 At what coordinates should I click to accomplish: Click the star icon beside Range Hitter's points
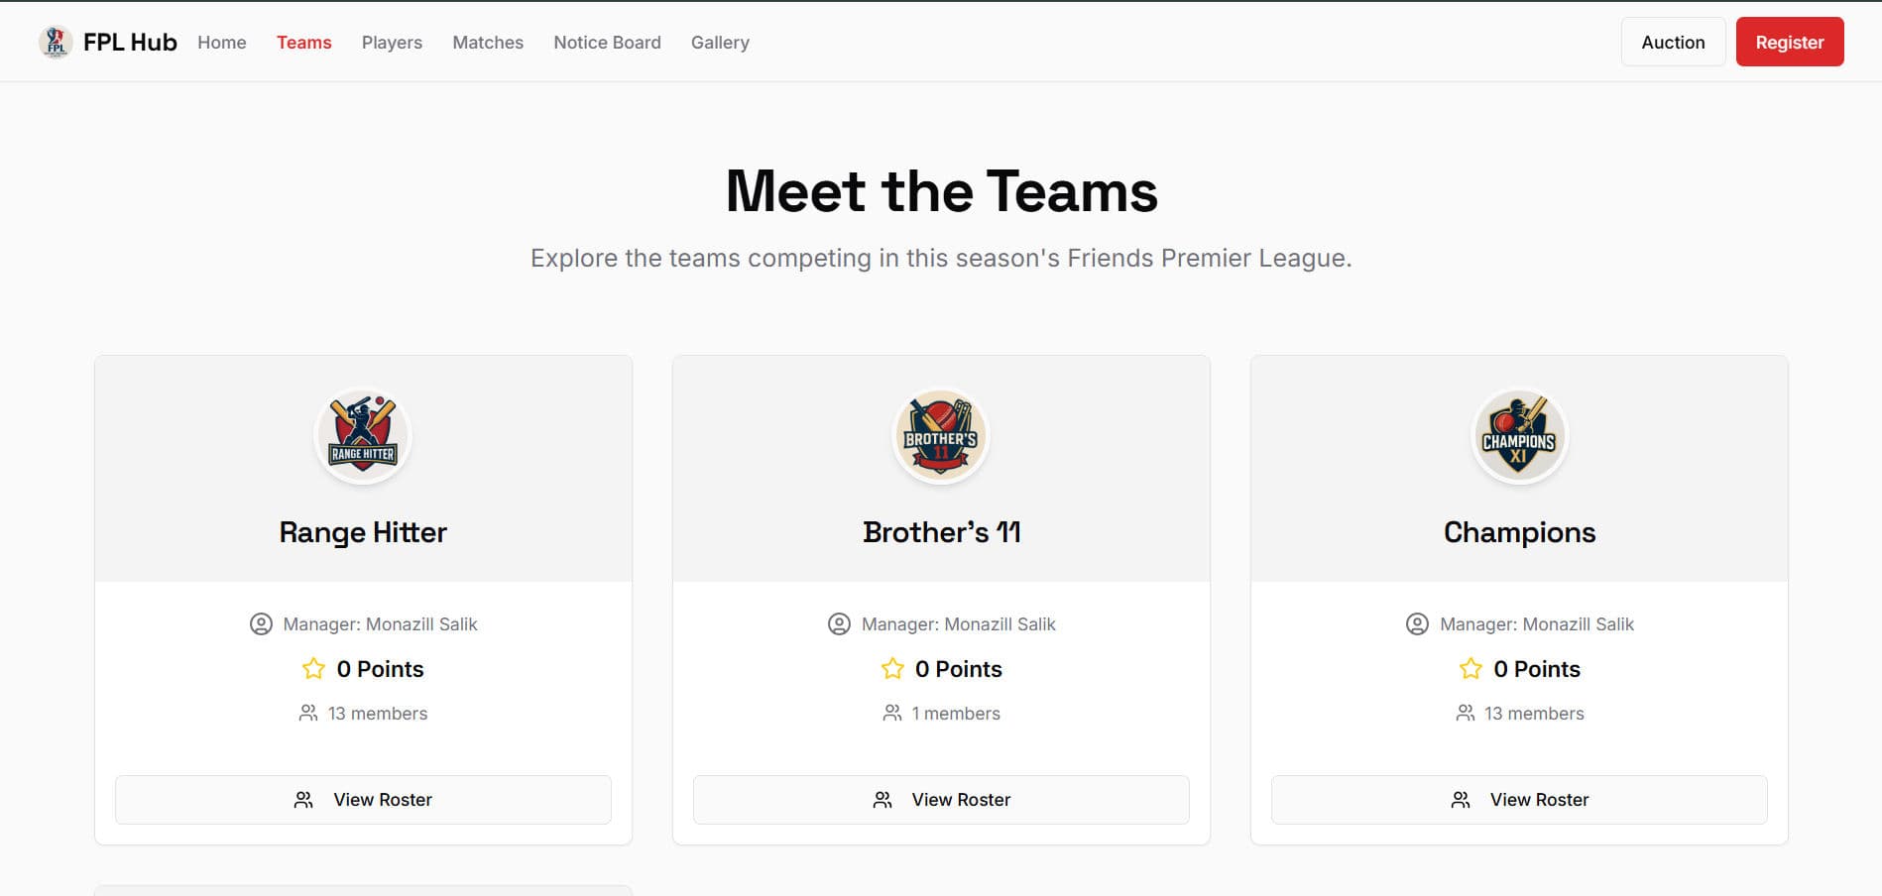click(314, 669)
